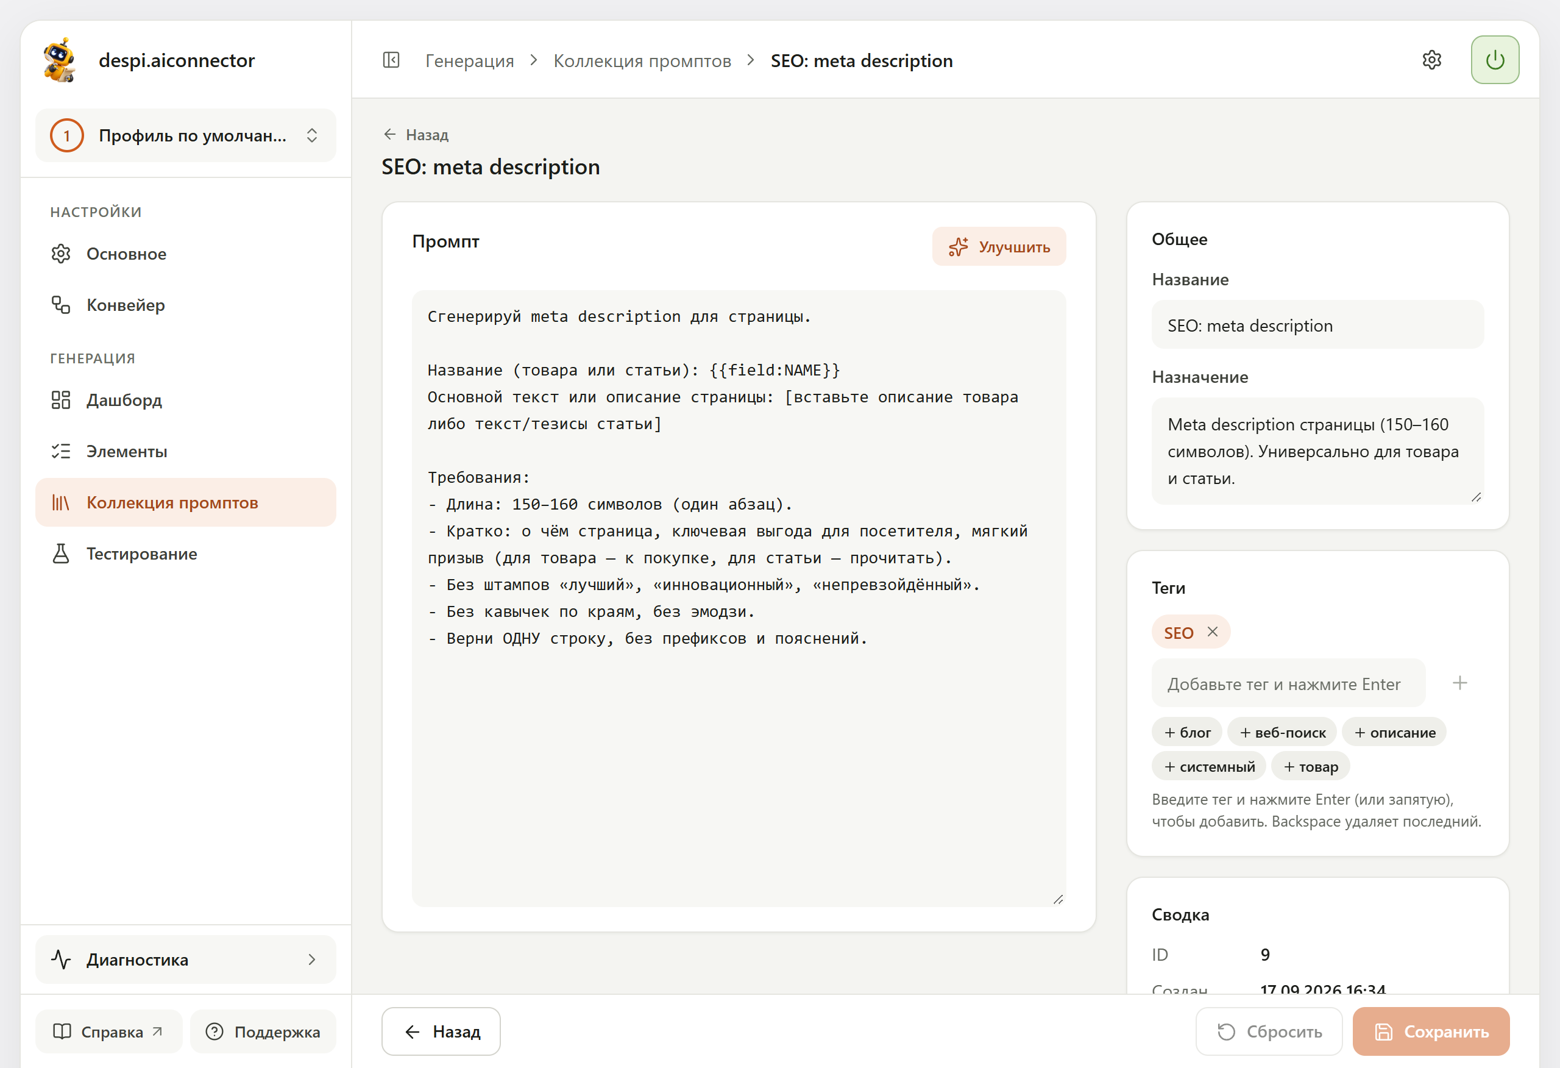Click the Название input field
This screenshot has height=1068, width=1560.
coord(1317,325)
